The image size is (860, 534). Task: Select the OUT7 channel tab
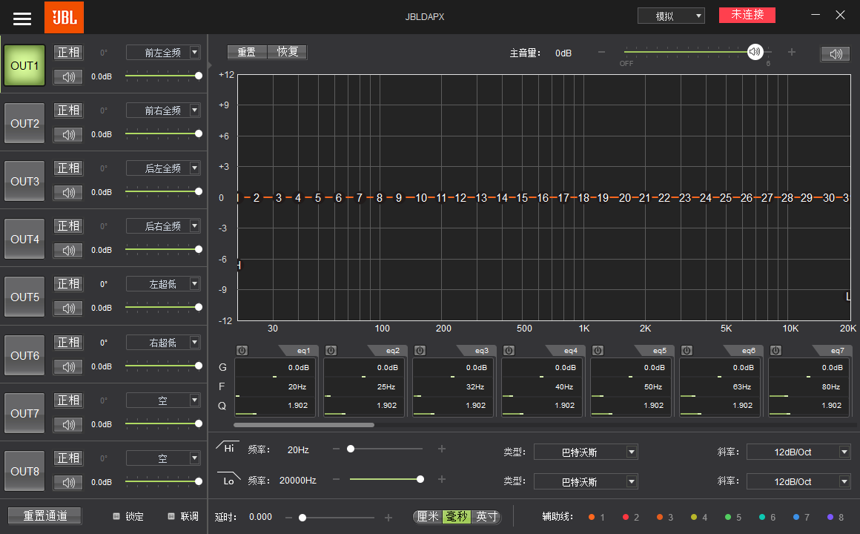coord(24,413)
